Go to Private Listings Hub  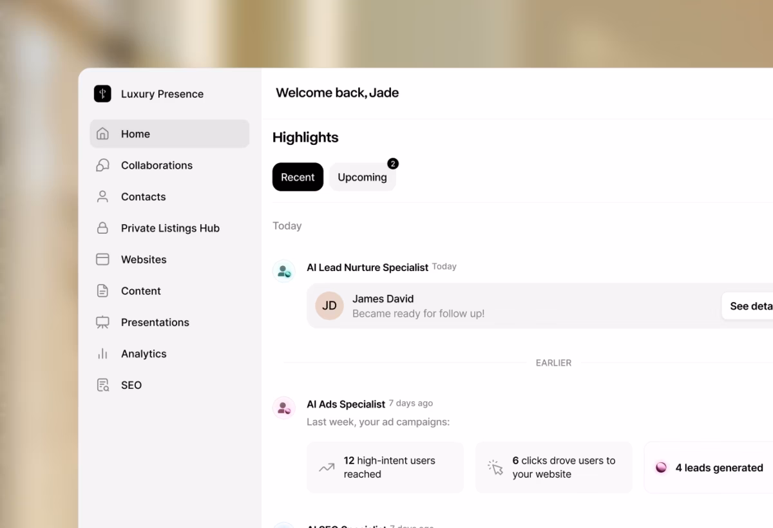169,228
